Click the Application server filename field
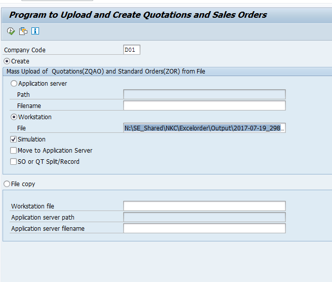This screenshot has height=282, width=332. tap(204, 228)
